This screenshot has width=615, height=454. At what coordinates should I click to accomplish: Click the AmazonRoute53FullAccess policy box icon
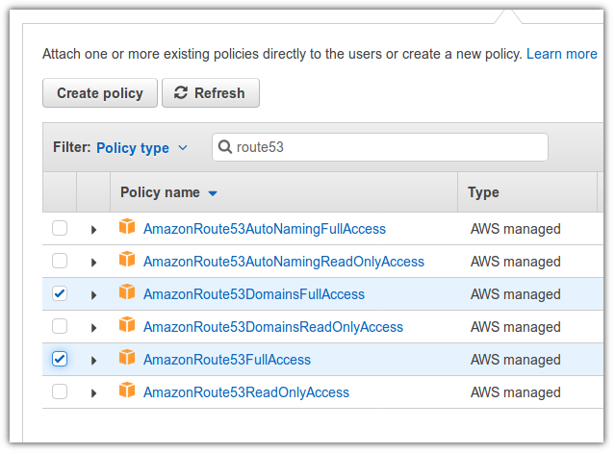[x=127, y=357]
